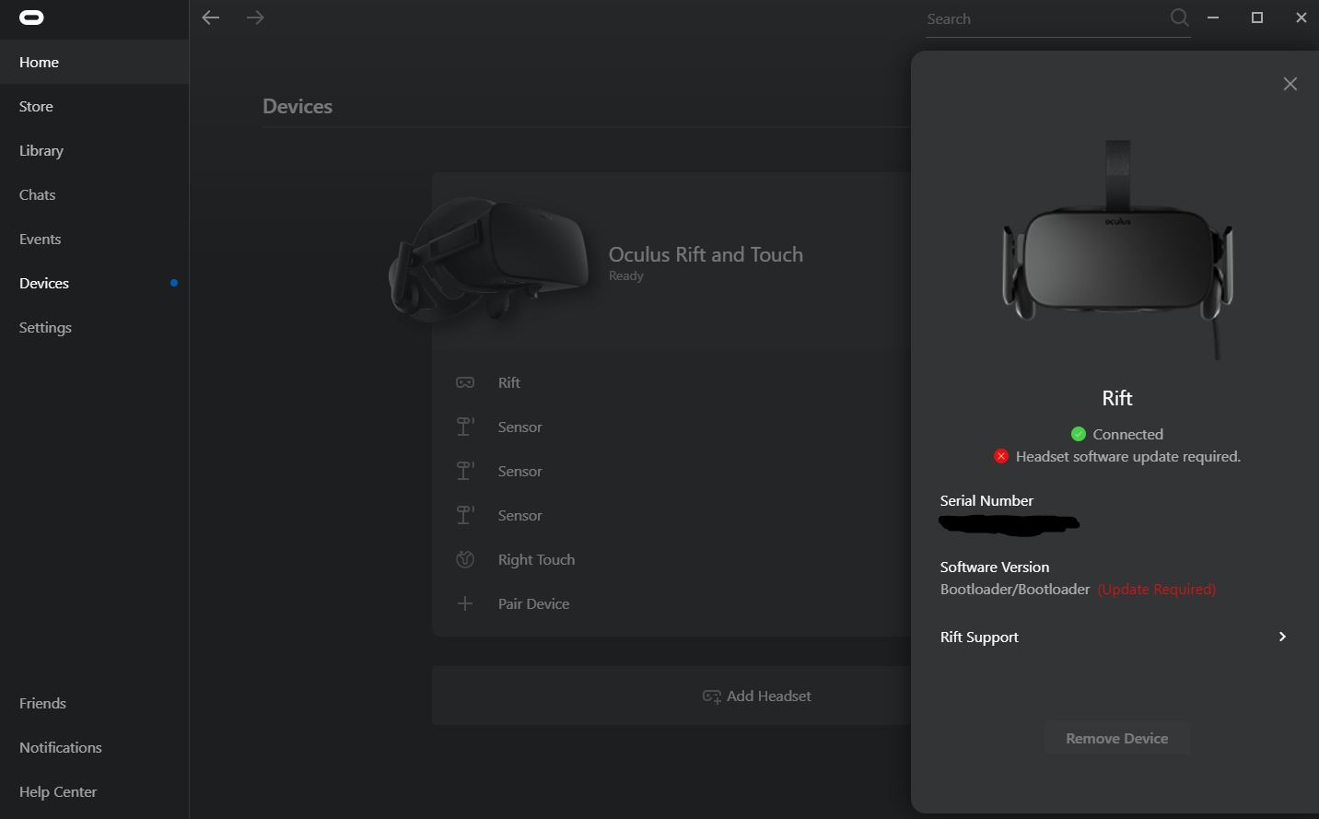Minimize the Oculus window

(1213, 18)
